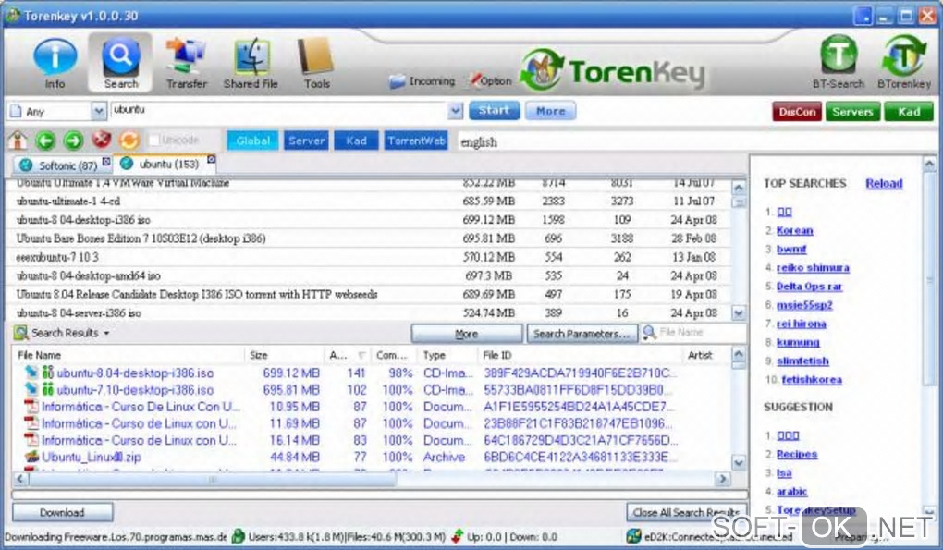Go to the browser home icon
Viewport: 943px width, 550px height.
(18, 141)
